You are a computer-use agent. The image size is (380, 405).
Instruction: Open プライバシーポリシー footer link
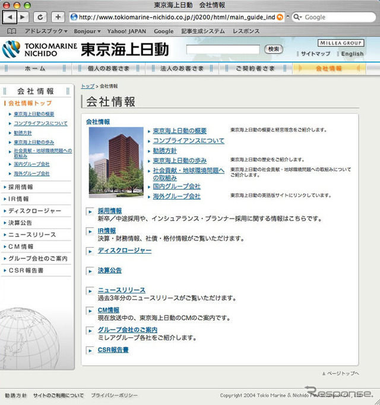[114, 395]
